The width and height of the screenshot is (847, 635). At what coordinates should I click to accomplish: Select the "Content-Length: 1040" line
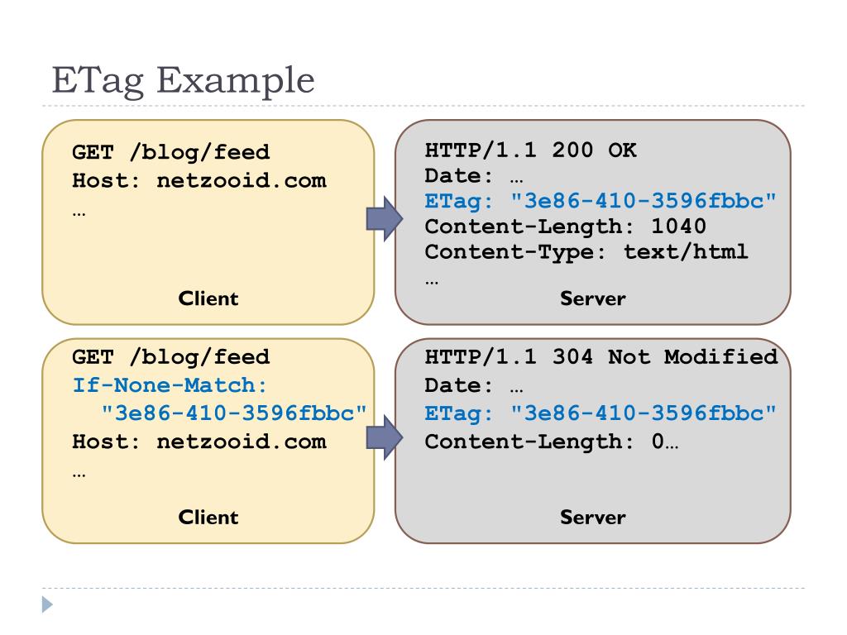coord(565,226)
